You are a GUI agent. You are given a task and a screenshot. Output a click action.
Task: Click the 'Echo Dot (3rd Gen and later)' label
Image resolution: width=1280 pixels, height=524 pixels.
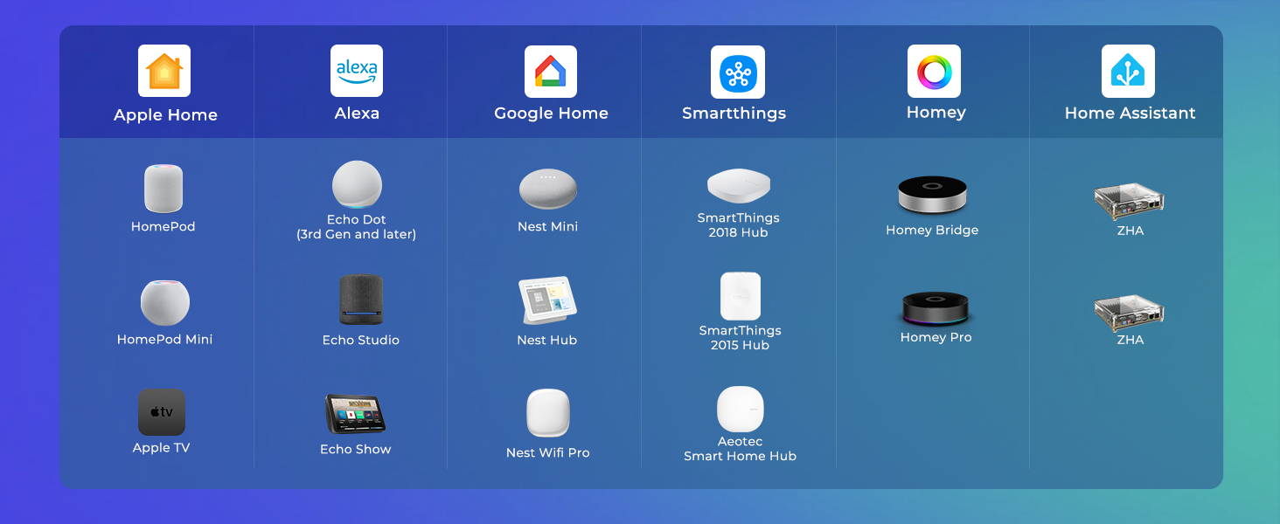click(x=357, y=227)
